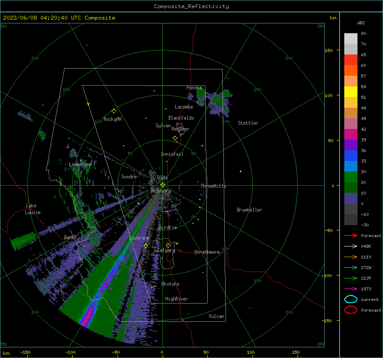Screen dimensions: 383x358
Task: Click the yellow diamond marker below RedDeer
Action: coord(175,138)
